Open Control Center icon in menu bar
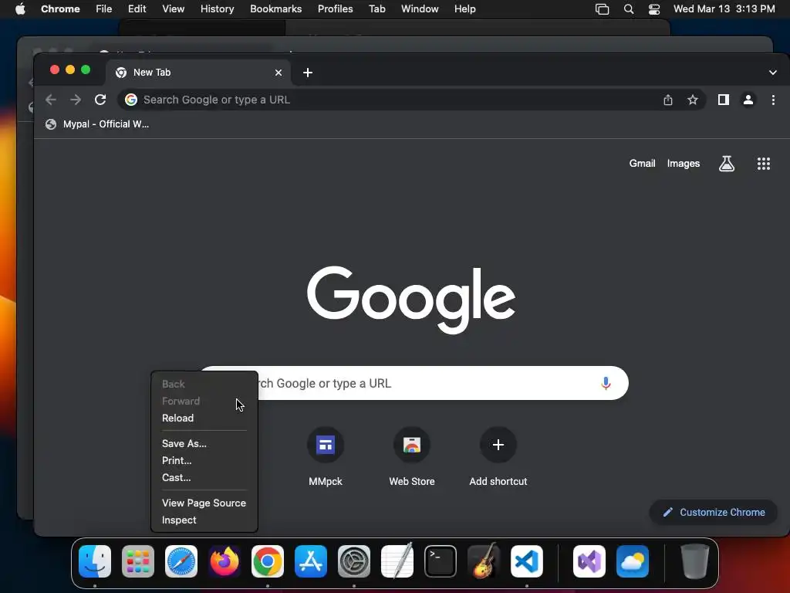Screen dimensions: 790x593 click(x=654, y=9)
